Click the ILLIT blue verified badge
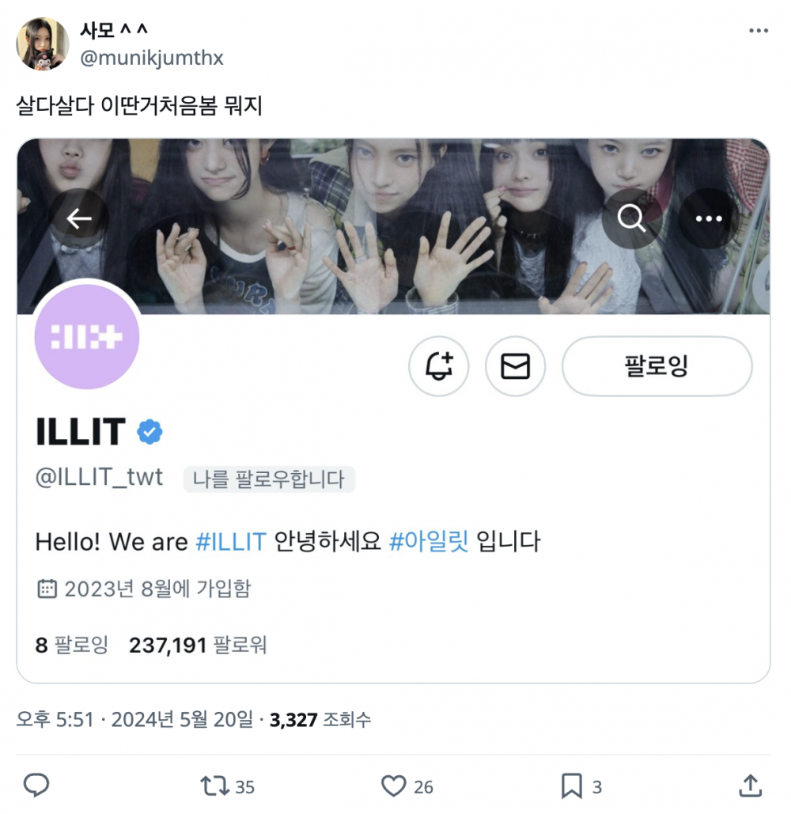Viewport: 791px width, 814px height. [149, 432]
